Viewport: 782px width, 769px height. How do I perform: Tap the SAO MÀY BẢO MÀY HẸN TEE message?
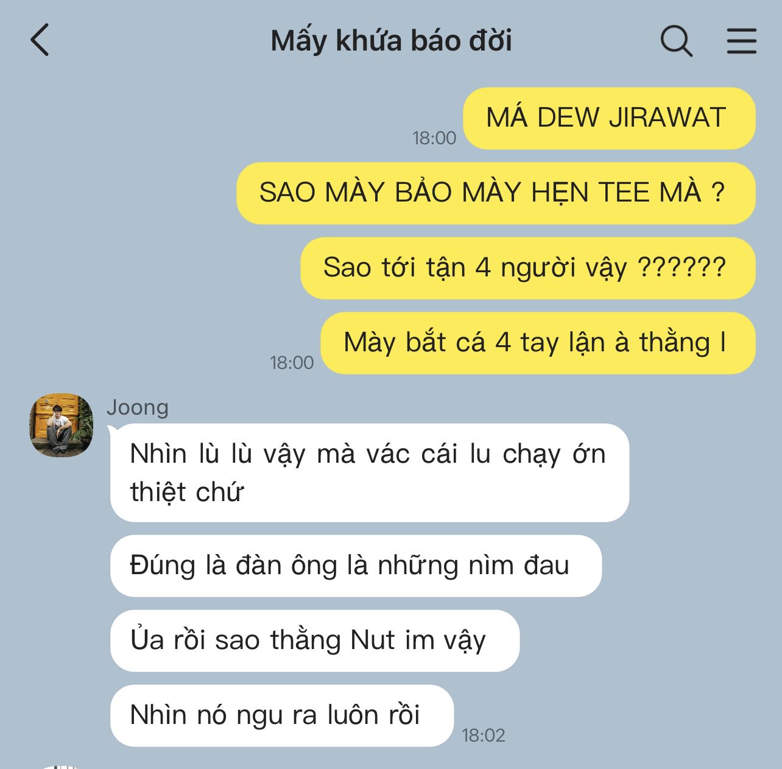click(x=496, y=193)
